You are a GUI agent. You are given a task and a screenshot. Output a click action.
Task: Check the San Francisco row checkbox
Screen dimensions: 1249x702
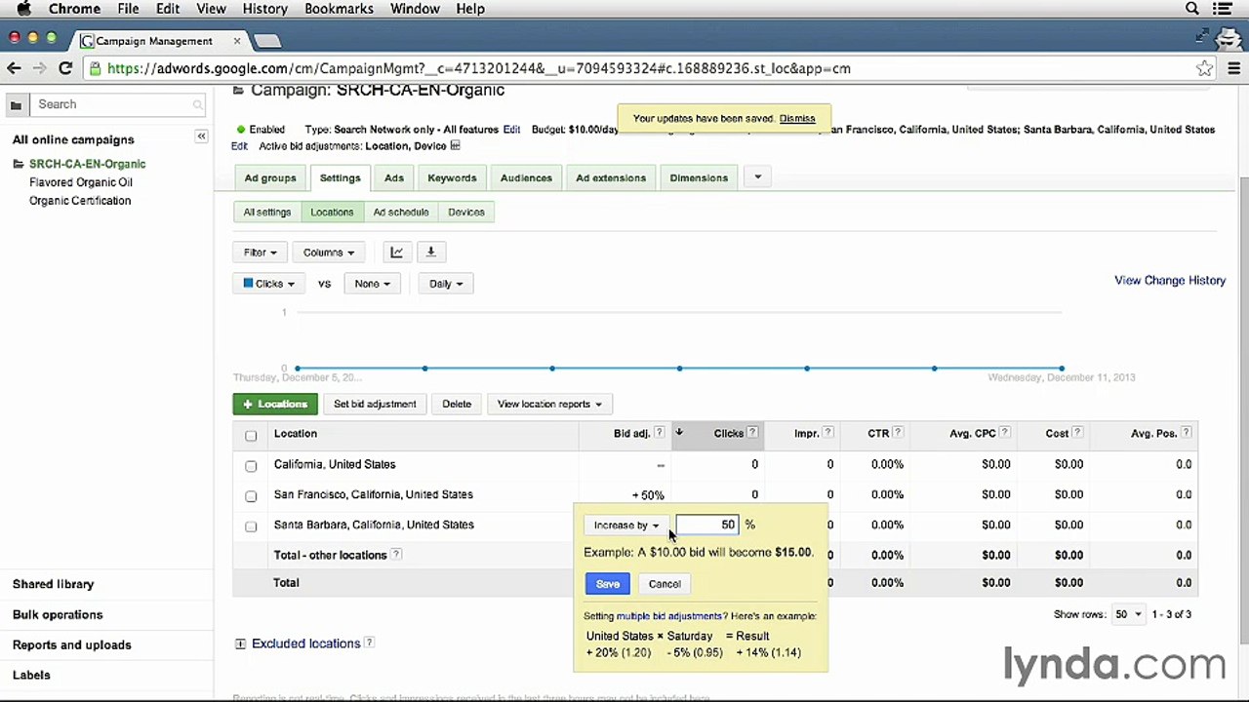coord(251,496)
